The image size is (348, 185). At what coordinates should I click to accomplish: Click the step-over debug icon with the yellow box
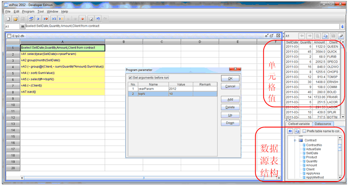[x=61, y=19]
